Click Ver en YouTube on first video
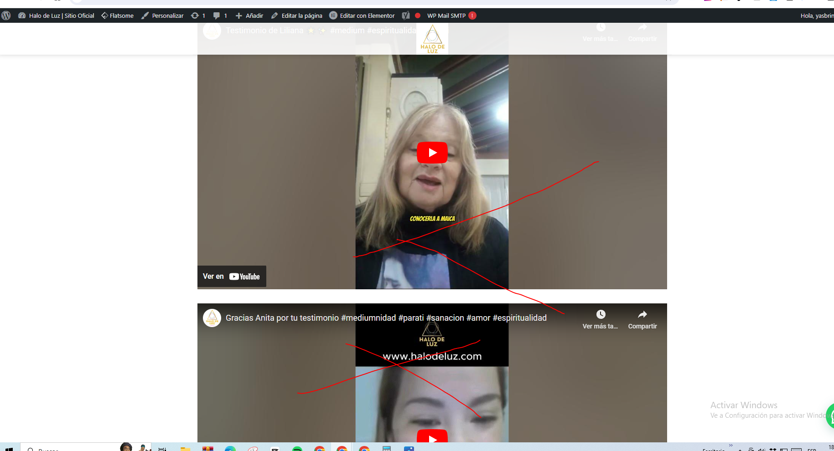This screenshot has height=451, width=834. (x=232, y=277)
